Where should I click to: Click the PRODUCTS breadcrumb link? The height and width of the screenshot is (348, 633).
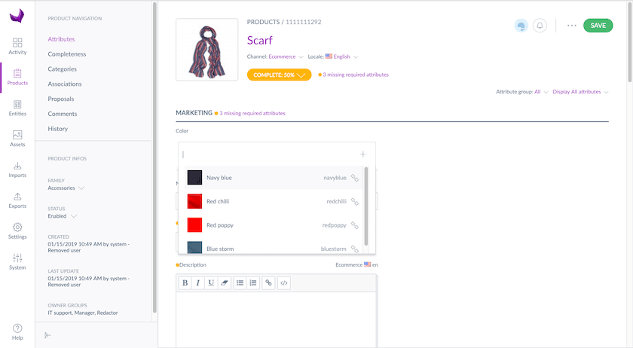point(263,22)
